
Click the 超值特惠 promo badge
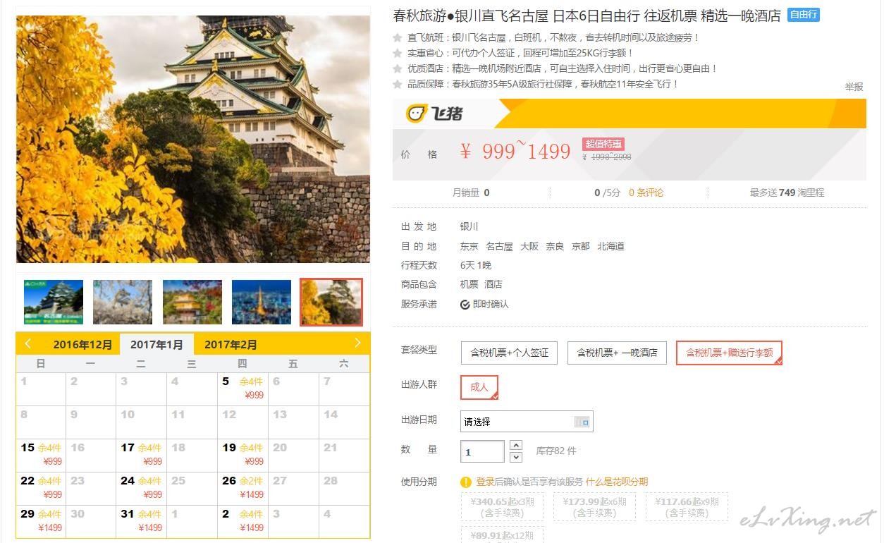[x=603, y=144]
